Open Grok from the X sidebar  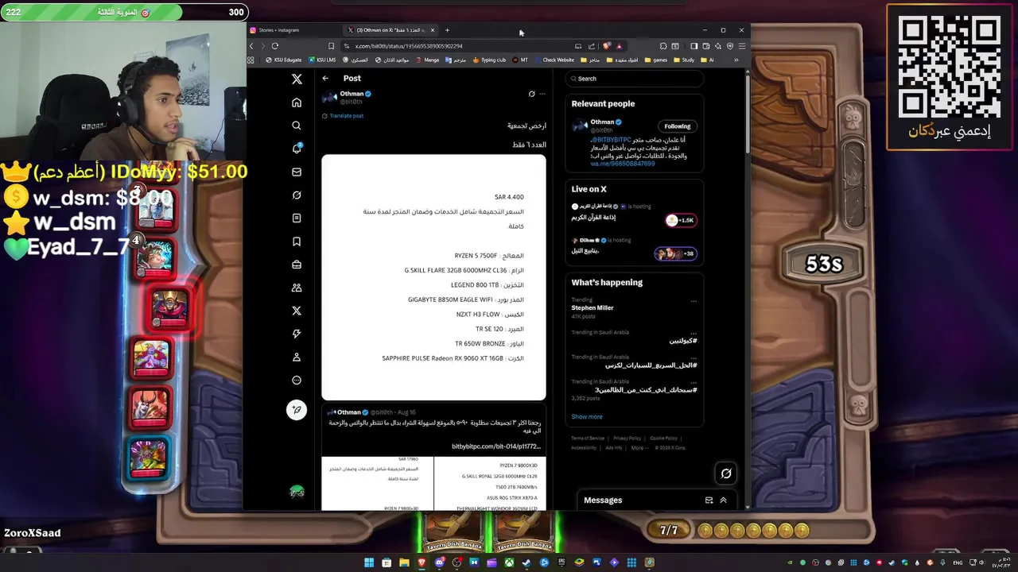pyautogui.click(x=297, y=195)
